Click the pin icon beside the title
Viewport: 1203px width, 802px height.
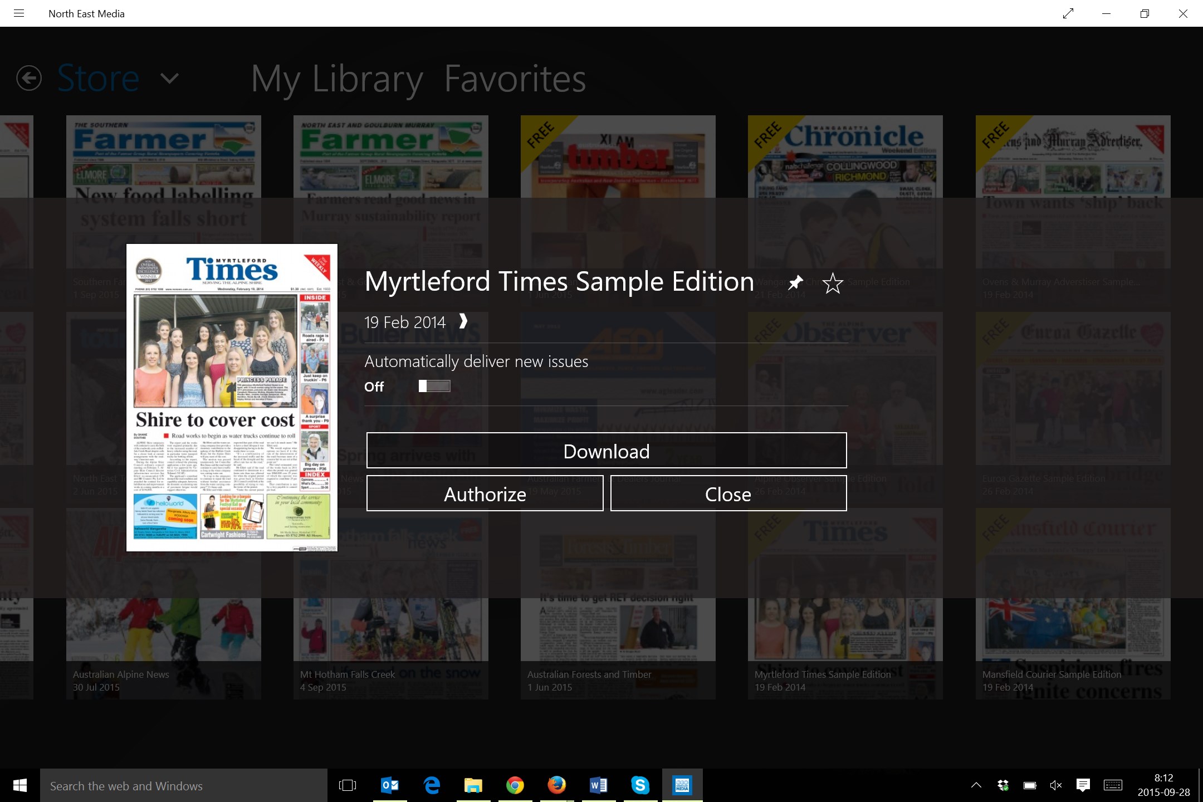[795, 282]
